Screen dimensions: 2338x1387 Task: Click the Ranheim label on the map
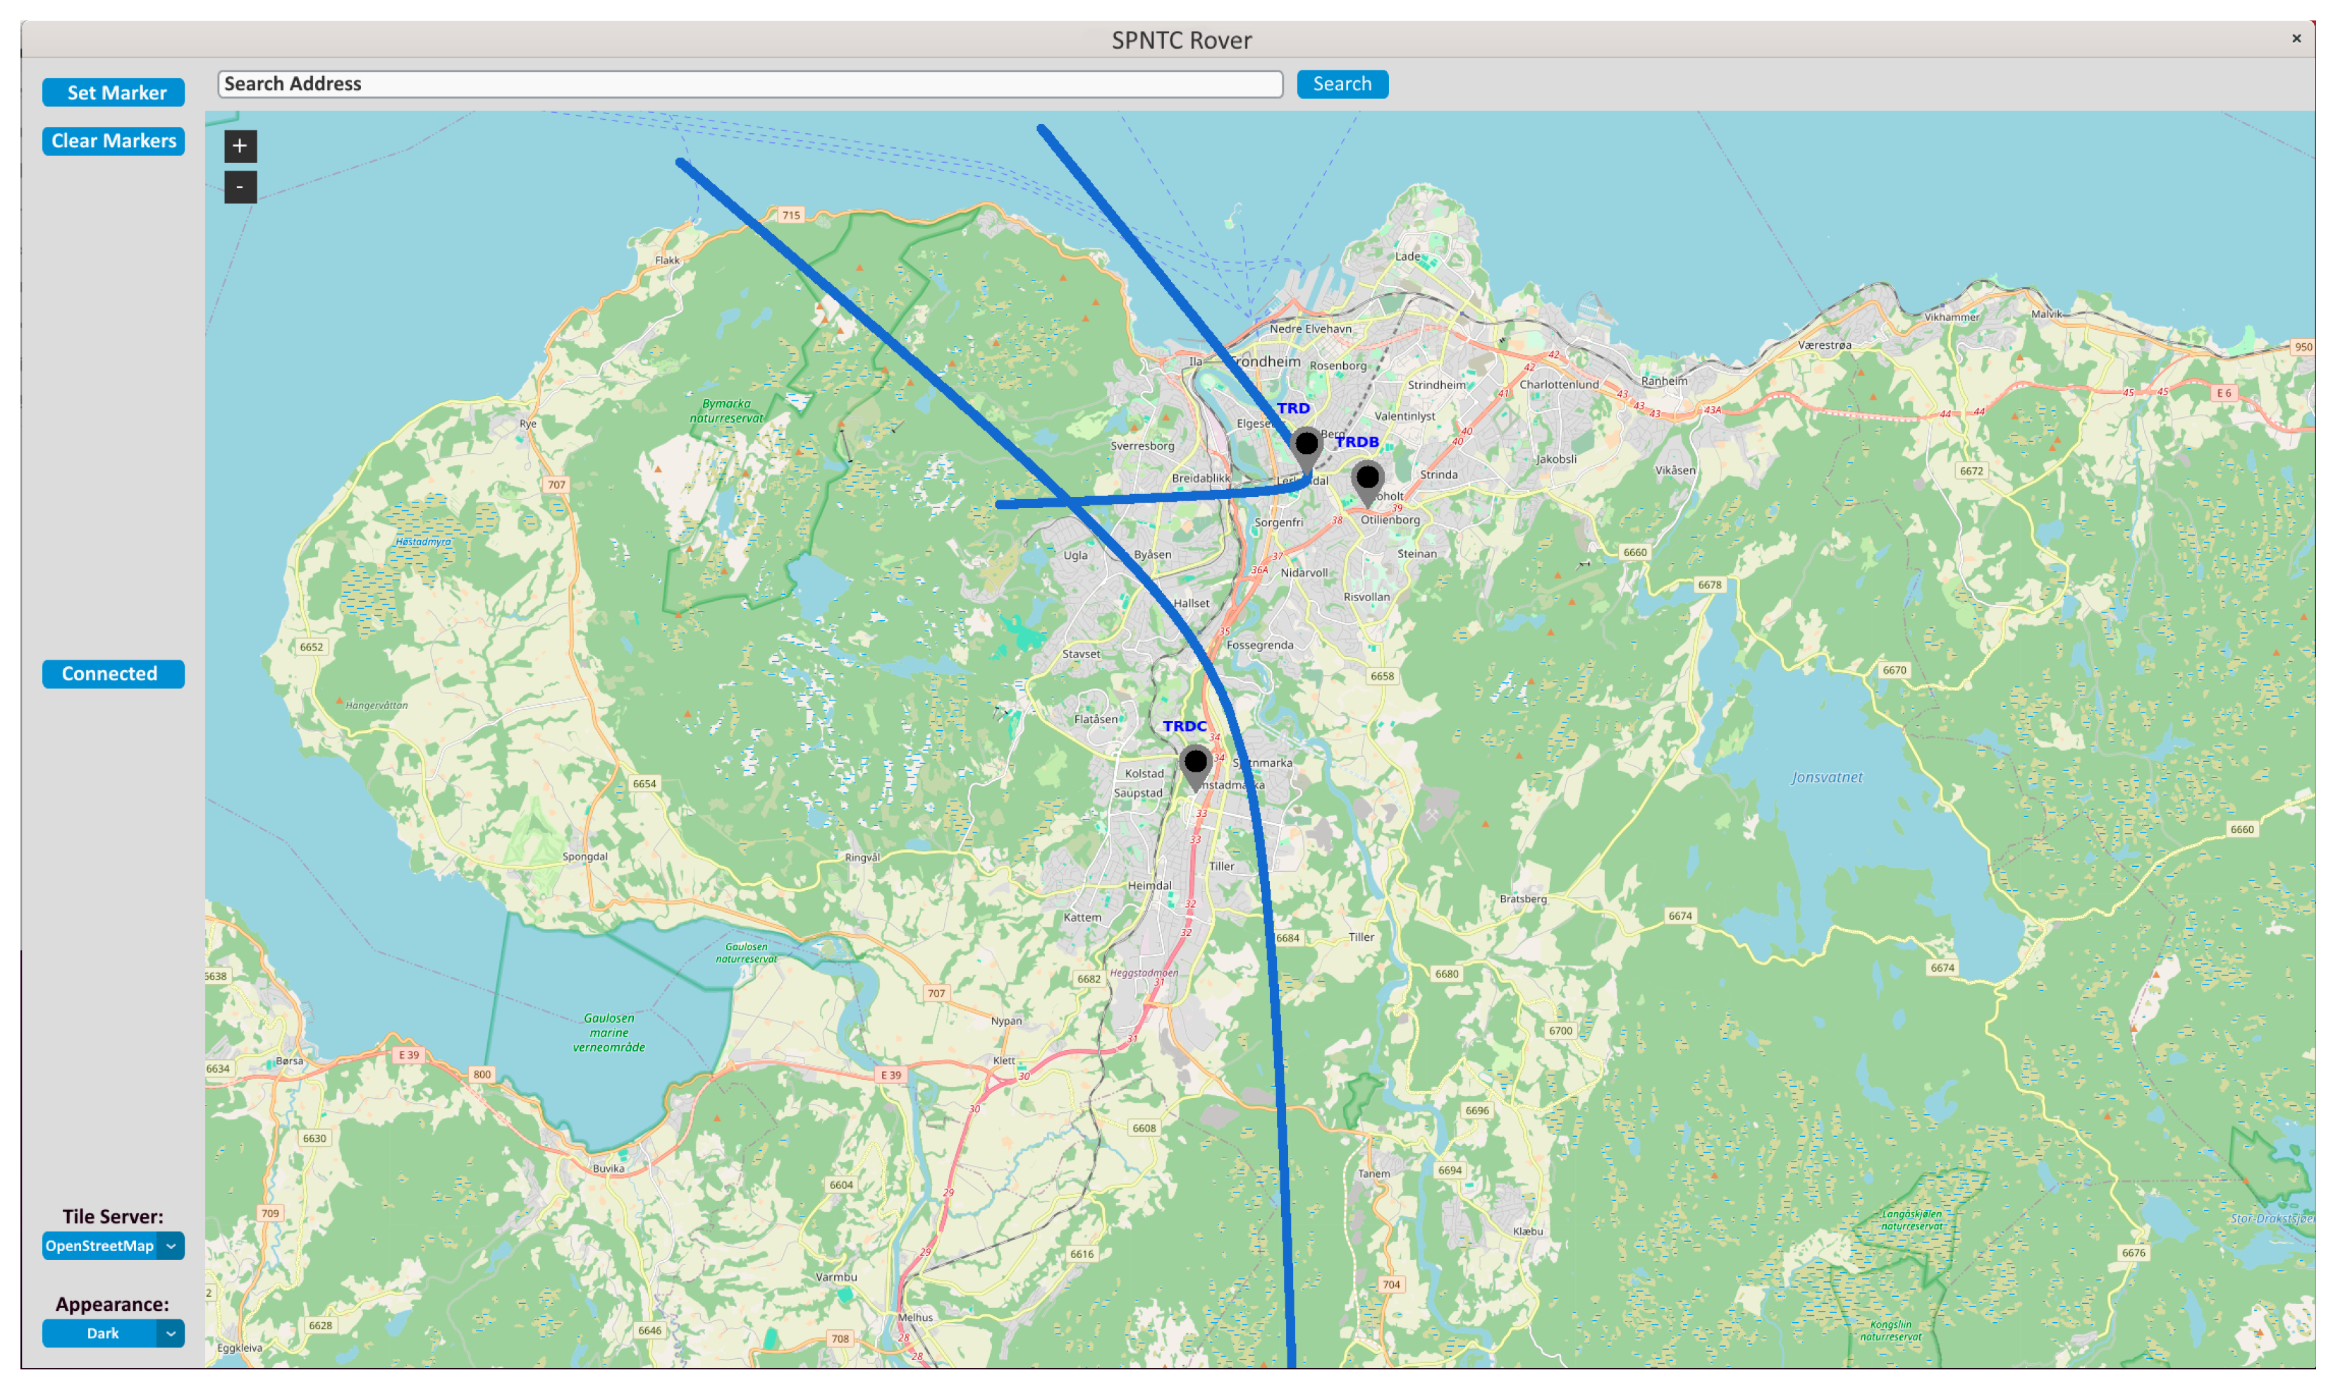point(1664,381)
